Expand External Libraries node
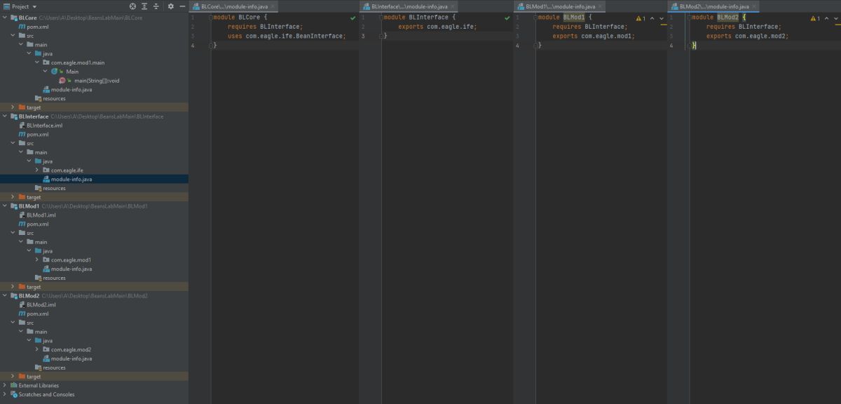The image size is (841, 404). [x=5, y=386]
